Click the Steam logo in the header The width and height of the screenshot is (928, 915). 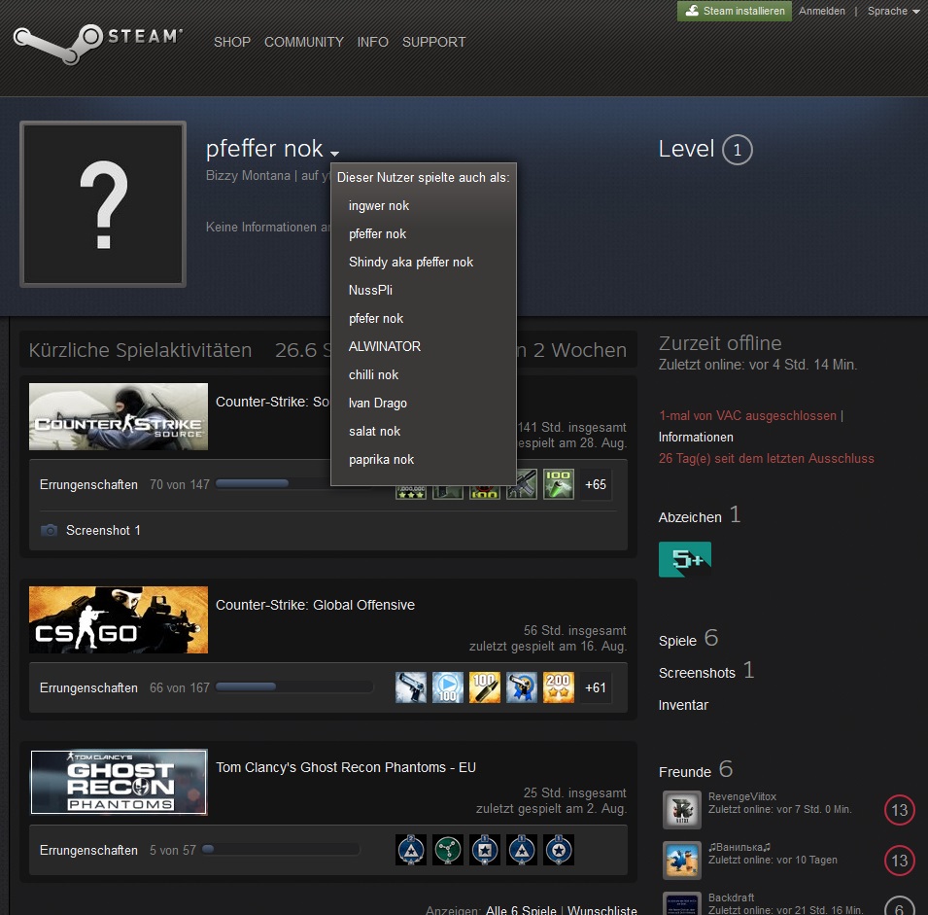coord(97,43)
